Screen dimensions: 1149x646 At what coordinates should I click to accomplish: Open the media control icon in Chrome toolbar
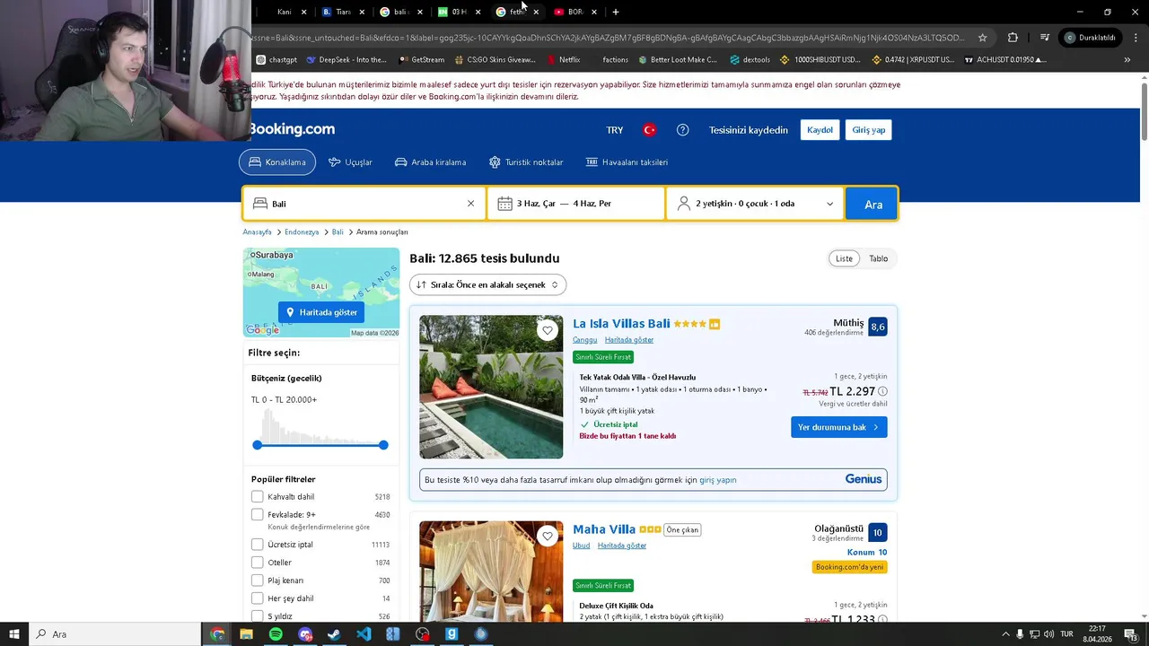click(1044, 38)
